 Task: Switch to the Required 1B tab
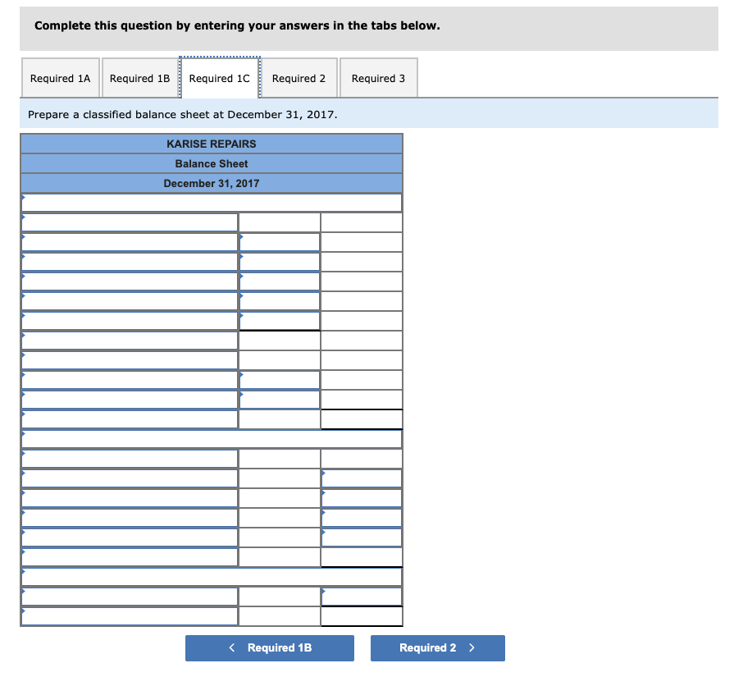click(139, 78)
